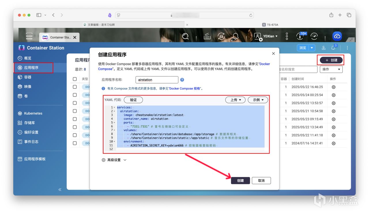Open Container Station notifications bell with 3
The width and height of the screenshot is (369, 213).
tap(334, 47)
